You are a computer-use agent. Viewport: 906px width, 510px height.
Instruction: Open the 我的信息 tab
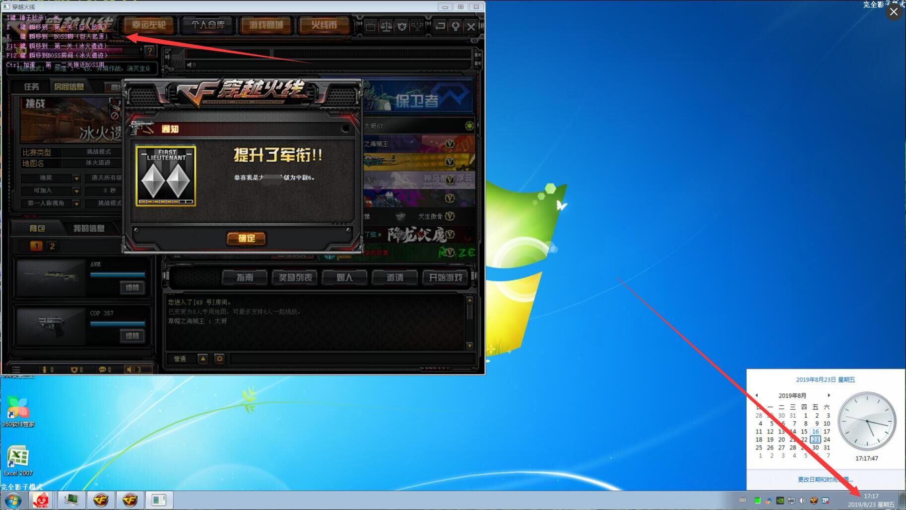(x=89, y=228)
